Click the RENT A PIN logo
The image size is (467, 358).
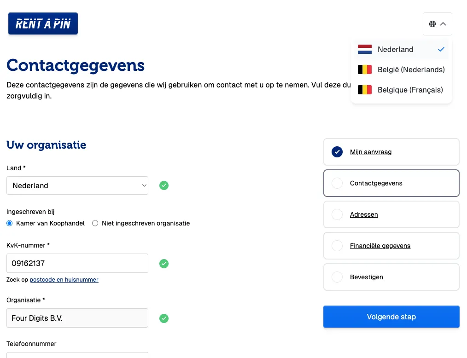(42, 23)
